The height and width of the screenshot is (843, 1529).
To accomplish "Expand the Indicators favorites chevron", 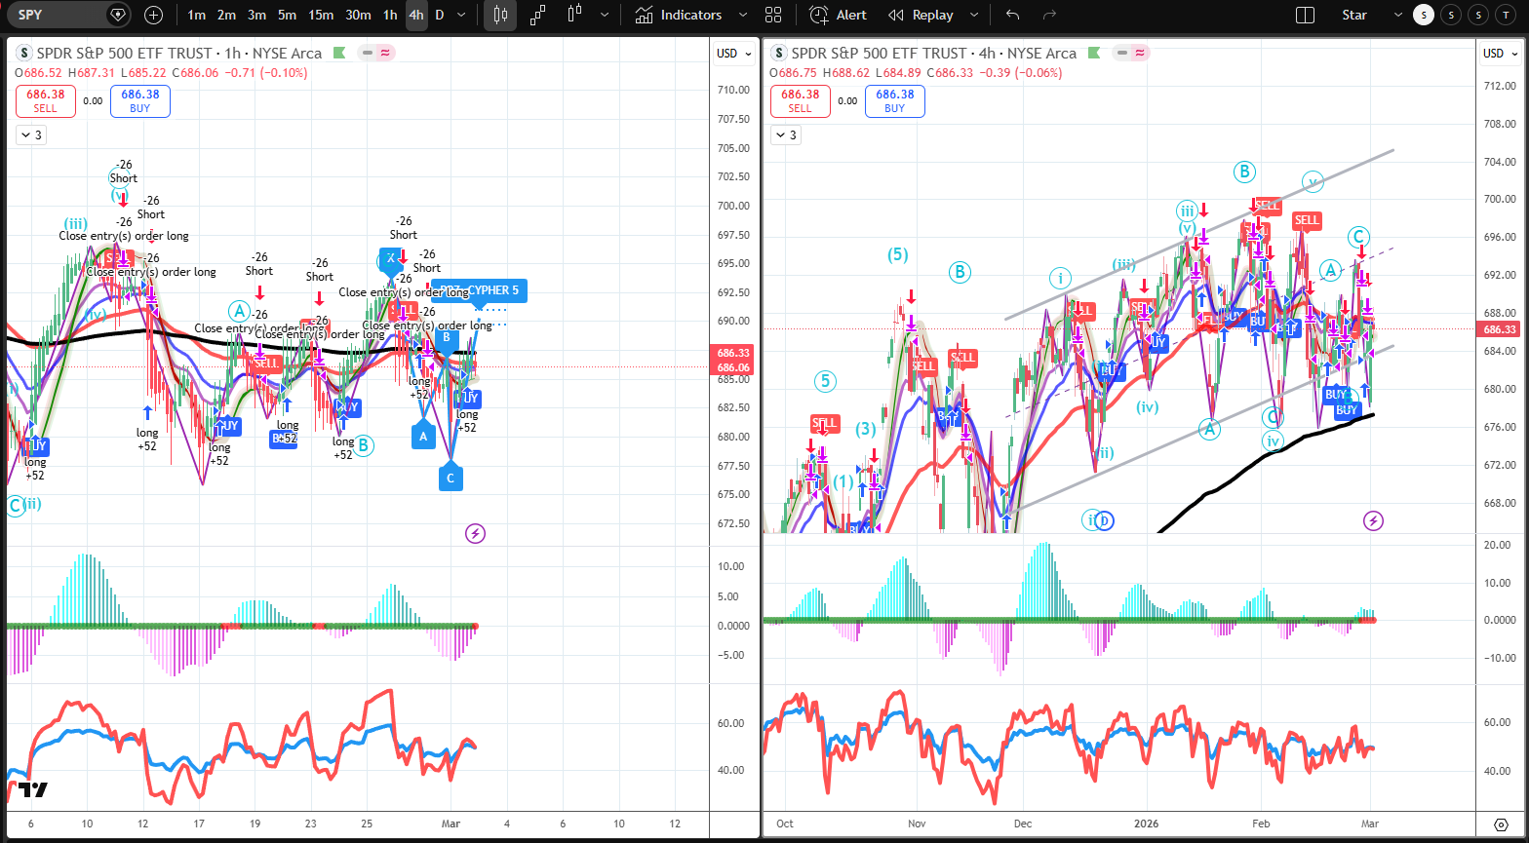I will click(x=743, y=15).
